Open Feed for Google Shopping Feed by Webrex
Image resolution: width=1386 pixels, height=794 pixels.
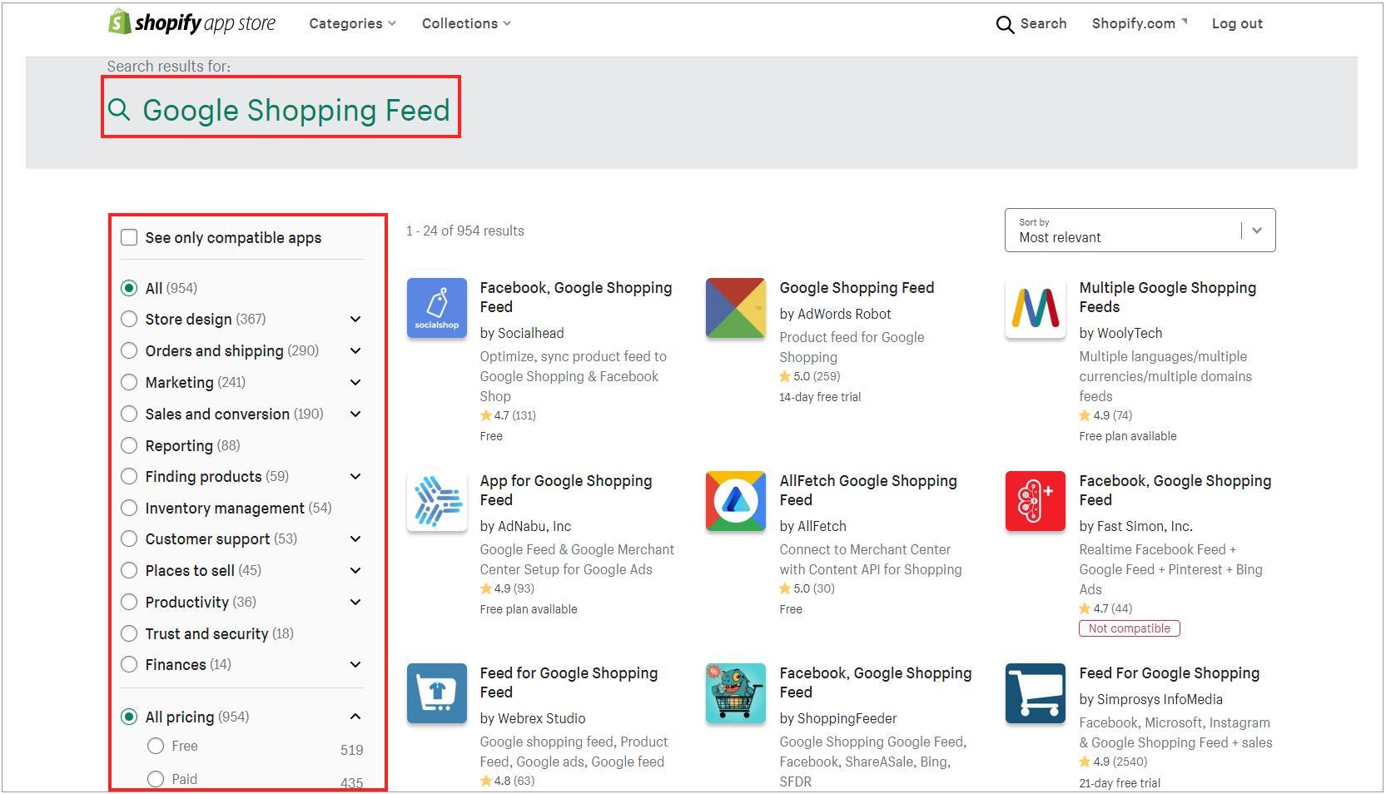pos(569,682)
